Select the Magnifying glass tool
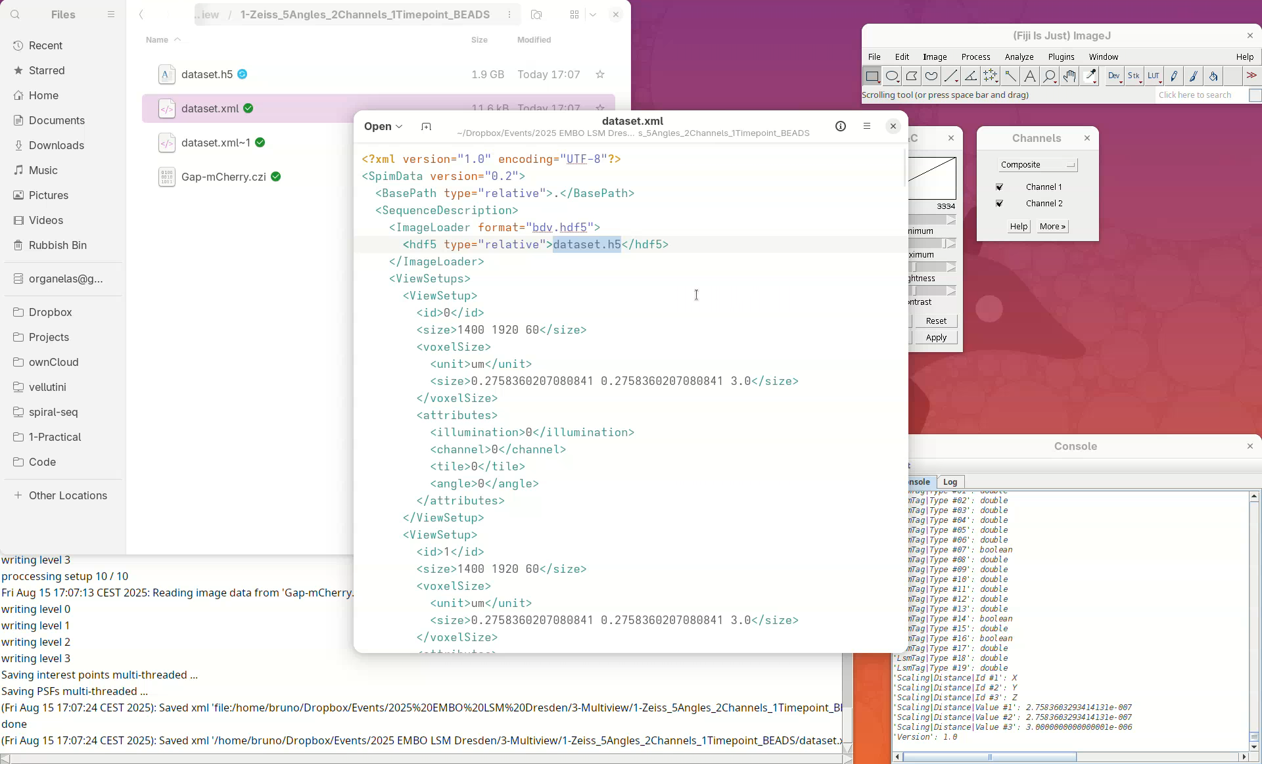 coord(1050,76)
